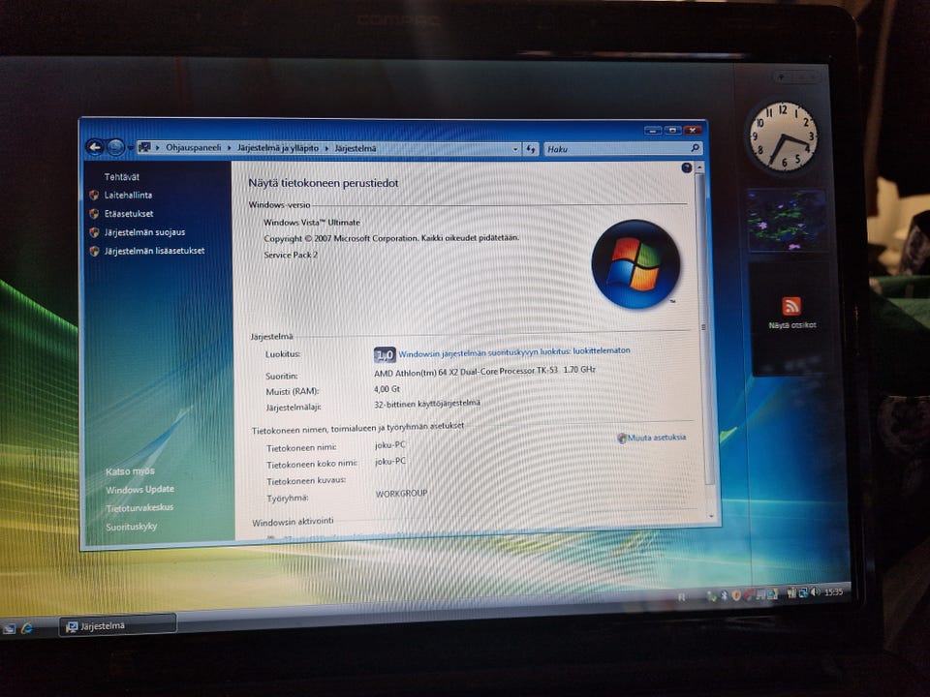Click shield icon next to Järjestelmän lisäasetukset

(94, 251)
